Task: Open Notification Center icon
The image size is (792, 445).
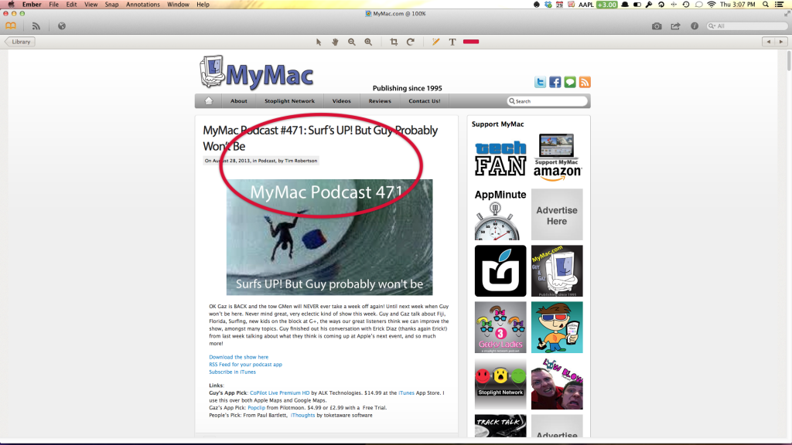Action: [780, 5]
